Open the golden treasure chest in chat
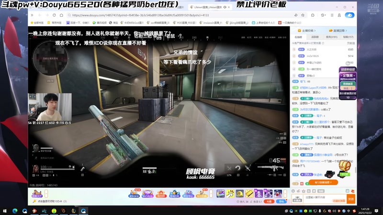Screen dimensions: 383x215 click(x=344, y=166)
